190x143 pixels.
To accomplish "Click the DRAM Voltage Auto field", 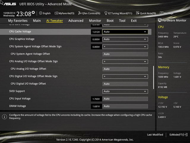I will [x=125, y=106].
